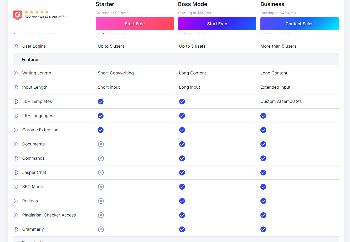Click Boss Mode checkmark for SEO Mode
This screenshot has width=350, height=242.
coord(182,187)
